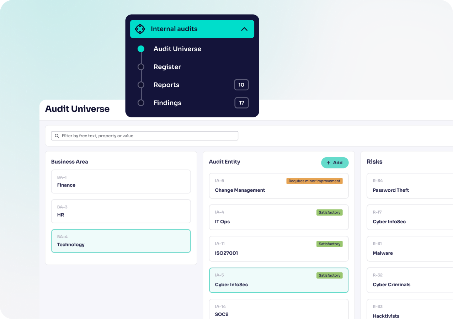The image size is (453, 319).
Task: Click the Requires minor improvement status badge
Action: [x=314, y=181]
